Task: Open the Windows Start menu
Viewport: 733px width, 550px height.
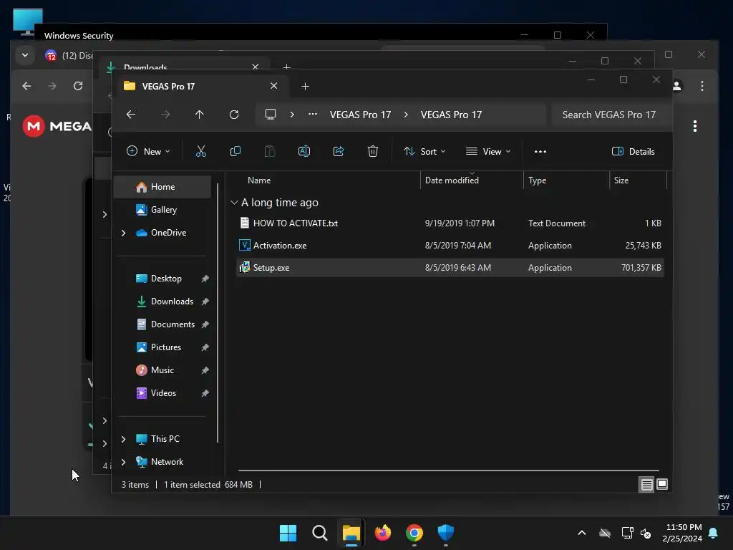Action: [x=288, y=533]
